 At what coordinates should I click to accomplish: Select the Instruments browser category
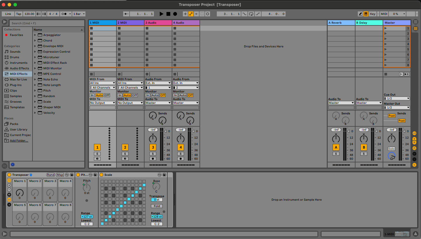[18, 63]
